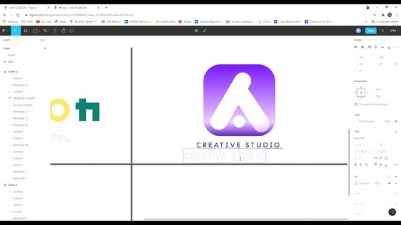Click the Share button
Image resolution: width=401 pixels, height=225 pixels.
click(371, 31)
